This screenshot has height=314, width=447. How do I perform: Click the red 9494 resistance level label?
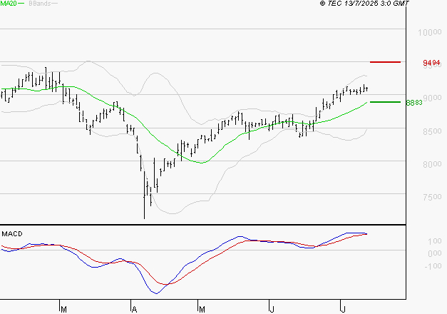point(431,63)
